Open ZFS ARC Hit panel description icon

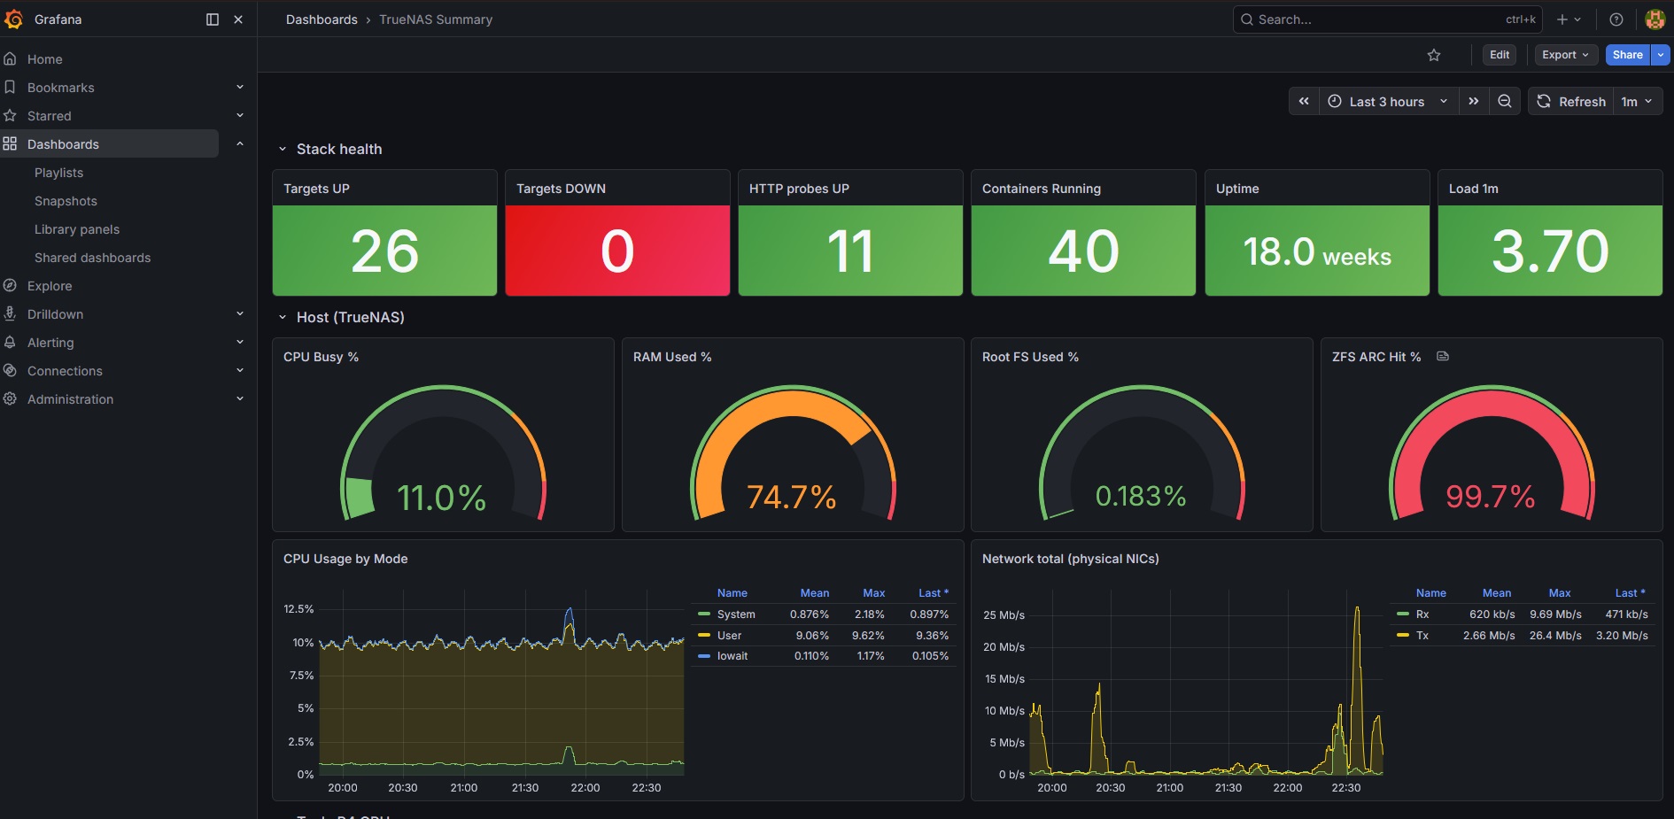(x=1443, y=356)
